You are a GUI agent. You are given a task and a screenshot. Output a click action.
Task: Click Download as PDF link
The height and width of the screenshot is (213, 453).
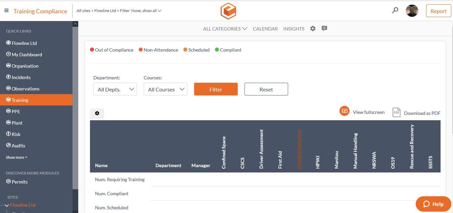click(x=422, y=113)
